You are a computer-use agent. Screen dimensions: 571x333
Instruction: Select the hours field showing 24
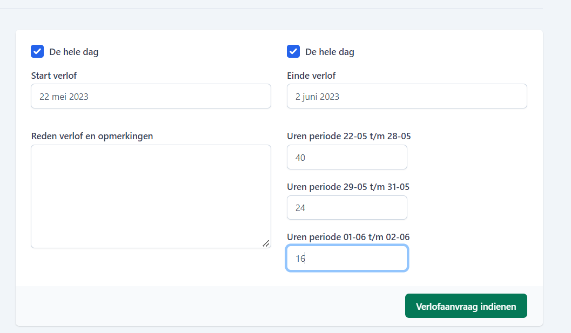coord(347,207)
